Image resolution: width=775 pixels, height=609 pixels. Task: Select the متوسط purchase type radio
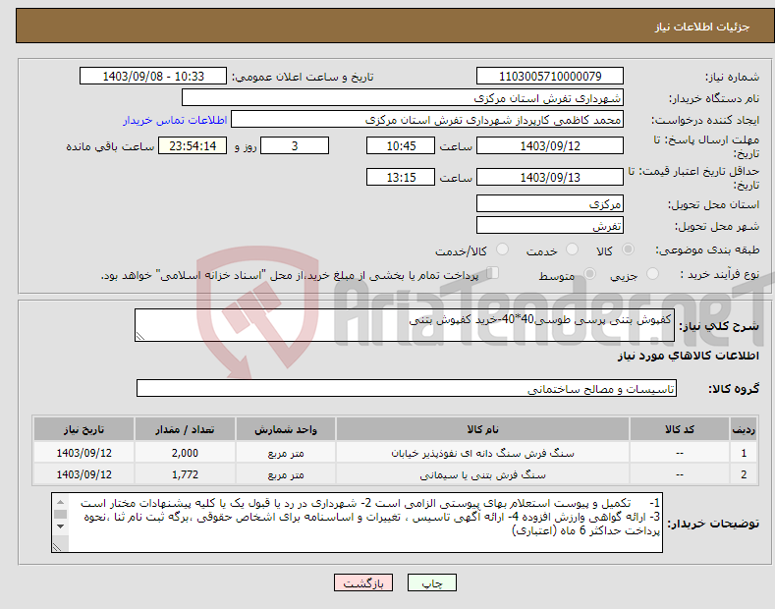(x=589, y=274)
